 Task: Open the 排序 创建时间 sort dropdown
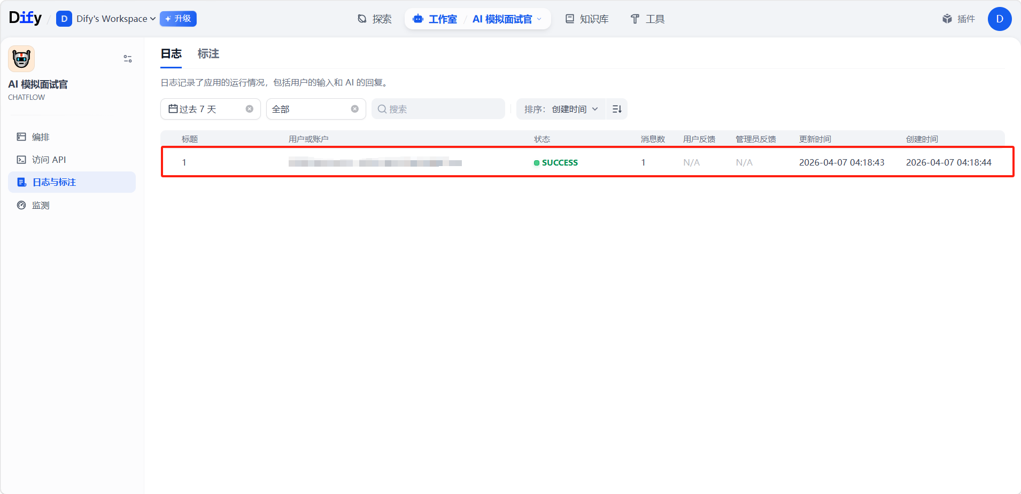coord(561,109)
